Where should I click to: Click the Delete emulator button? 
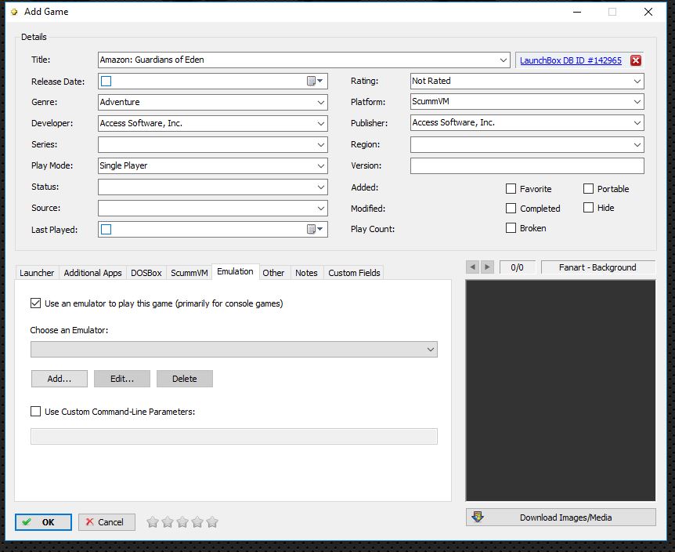[x=185, y=379]
